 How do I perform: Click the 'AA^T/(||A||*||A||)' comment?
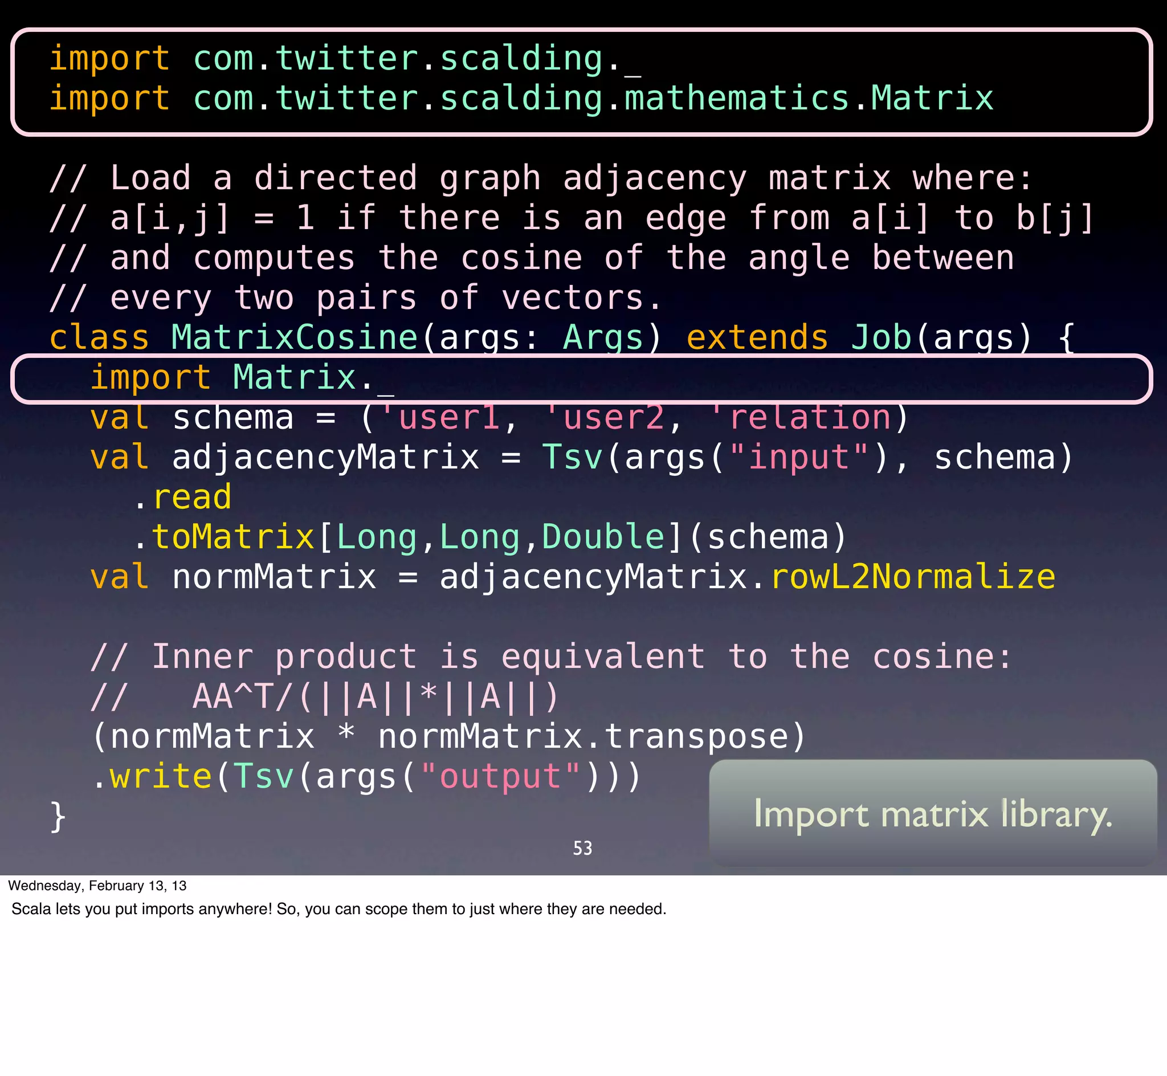coord(325,697)
